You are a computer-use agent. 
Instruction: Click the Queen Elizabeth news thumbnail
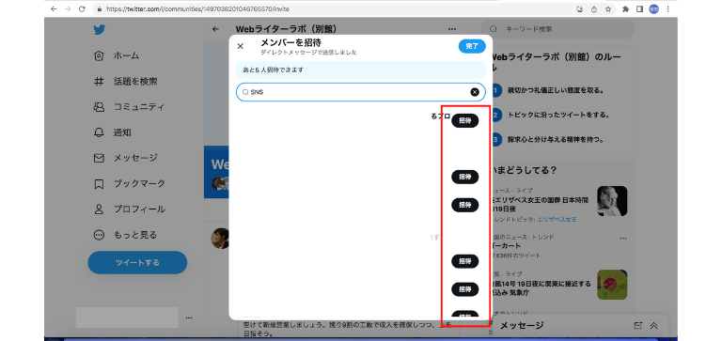click(612, 201)
